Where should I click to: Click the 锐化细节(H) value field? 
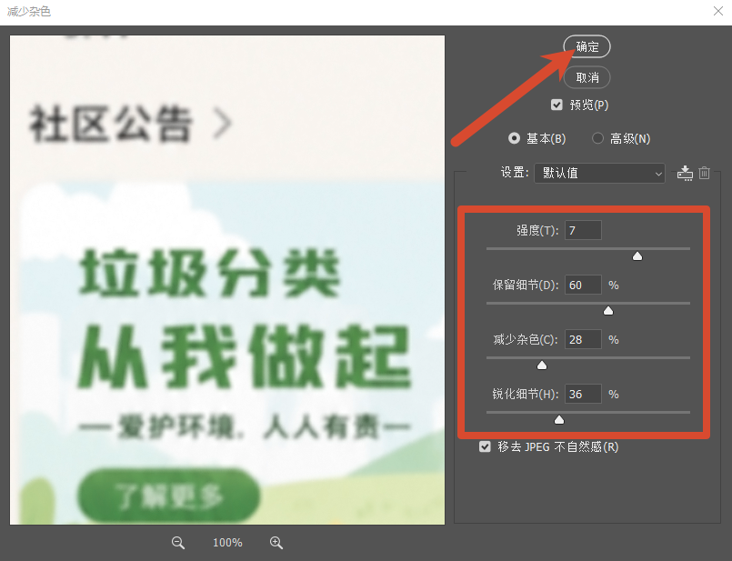pos(583,395)
